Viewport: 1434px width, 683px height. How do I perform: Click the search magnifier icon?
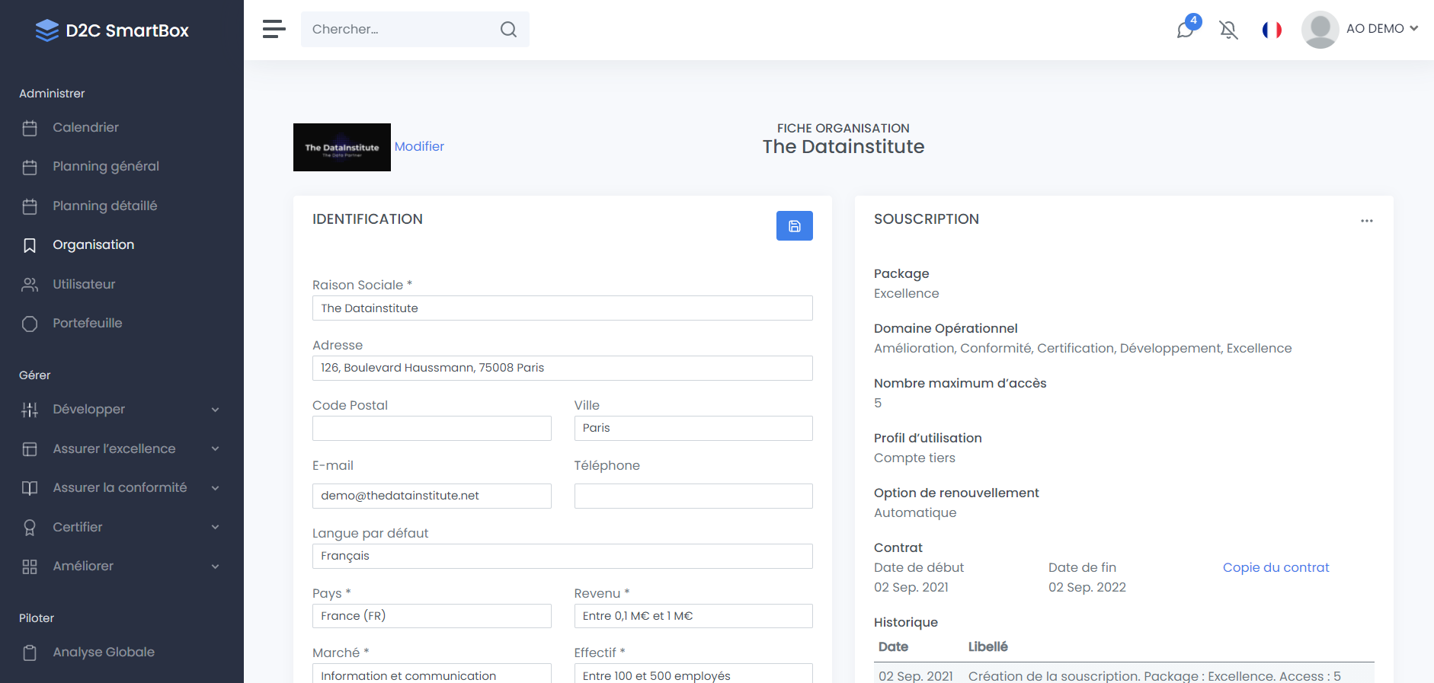tap(508, 30)
